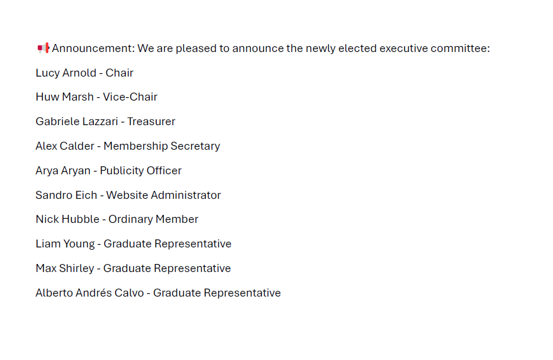Select the name Alberto Andrés Calvo

tap(90, 293)
